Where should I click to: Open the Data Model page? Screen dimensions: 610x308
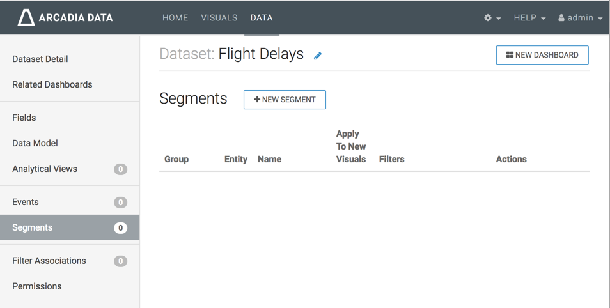click(35, 143)
